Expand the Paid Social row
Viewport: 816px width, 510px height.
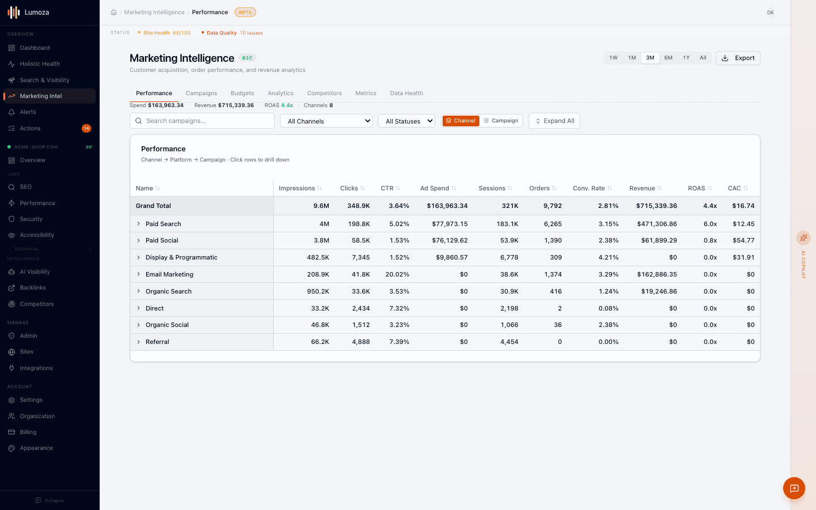point(138,240)
